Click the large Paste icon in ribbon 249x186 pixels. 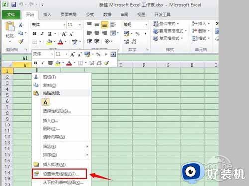[x=10, y=26]
